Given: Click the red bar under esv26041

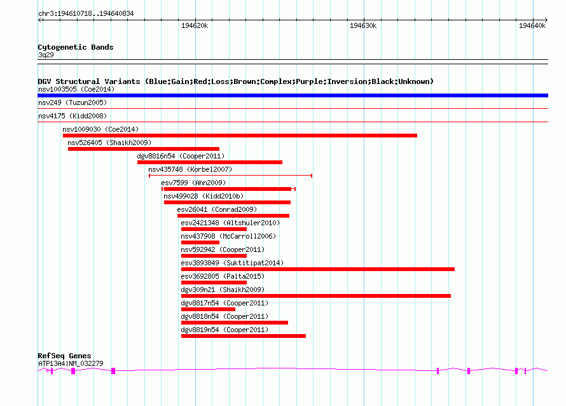Looking at the screenshot, I should pos(233,216).
